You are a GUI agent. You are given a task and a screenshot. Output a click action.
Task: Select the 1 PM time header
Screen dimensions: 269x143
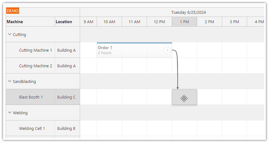pyautogui.click(x=184, y=22)
